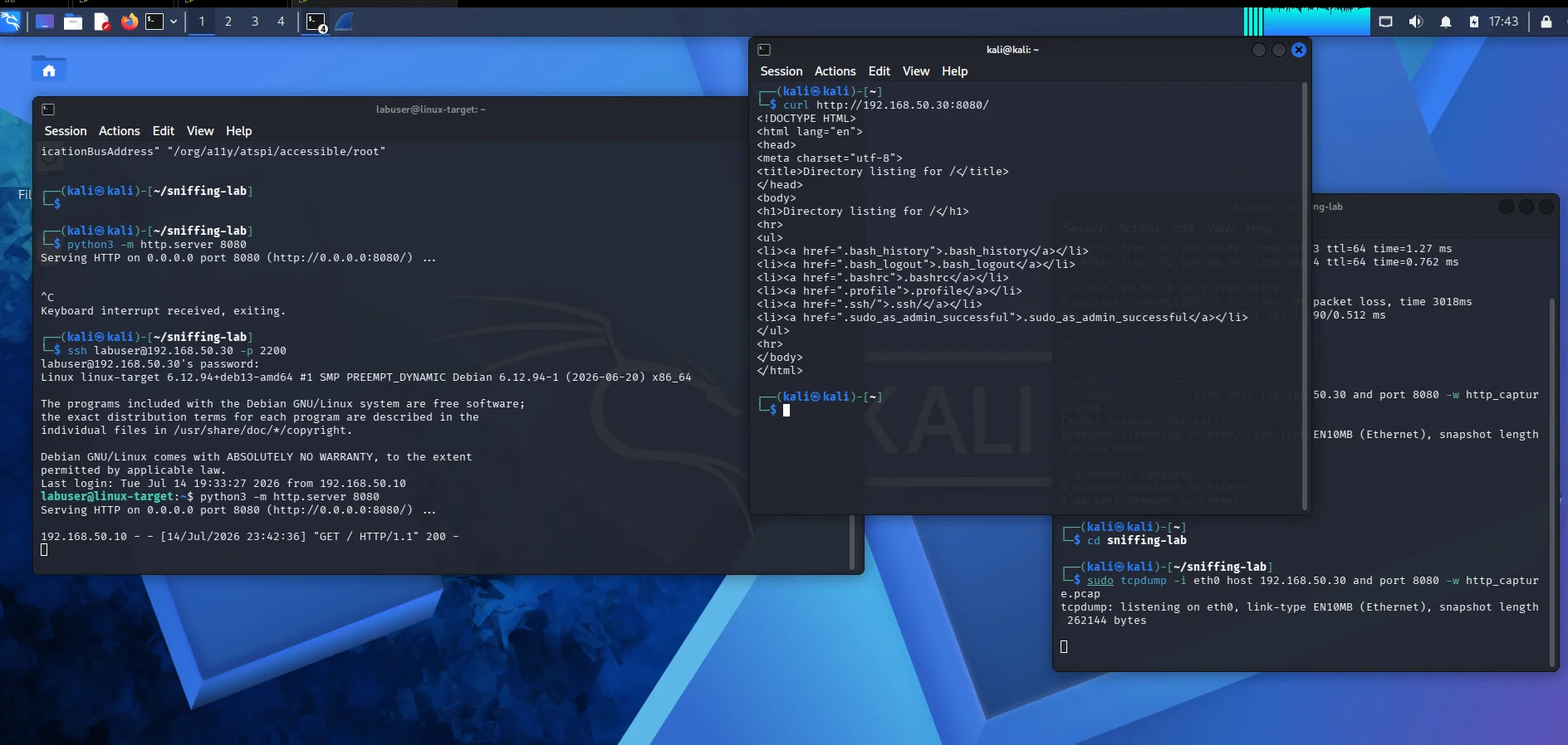This screenshot has height=745, width=1568.
Task: Switch to workspace 3
Action: click(x=255, y=22)
